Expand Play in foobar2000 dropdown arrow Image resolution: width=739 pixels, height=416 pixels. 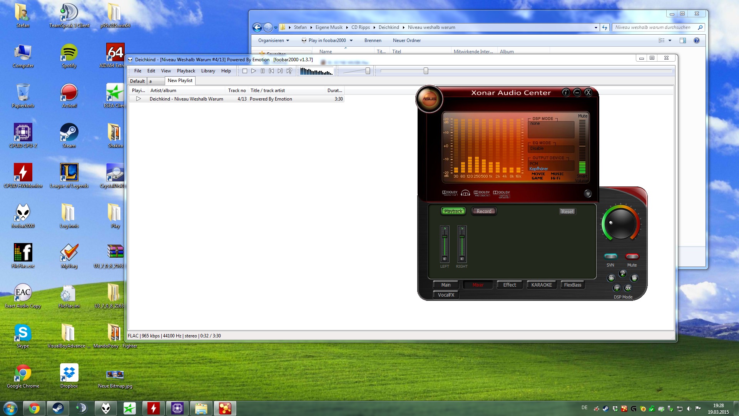(351, 40)
